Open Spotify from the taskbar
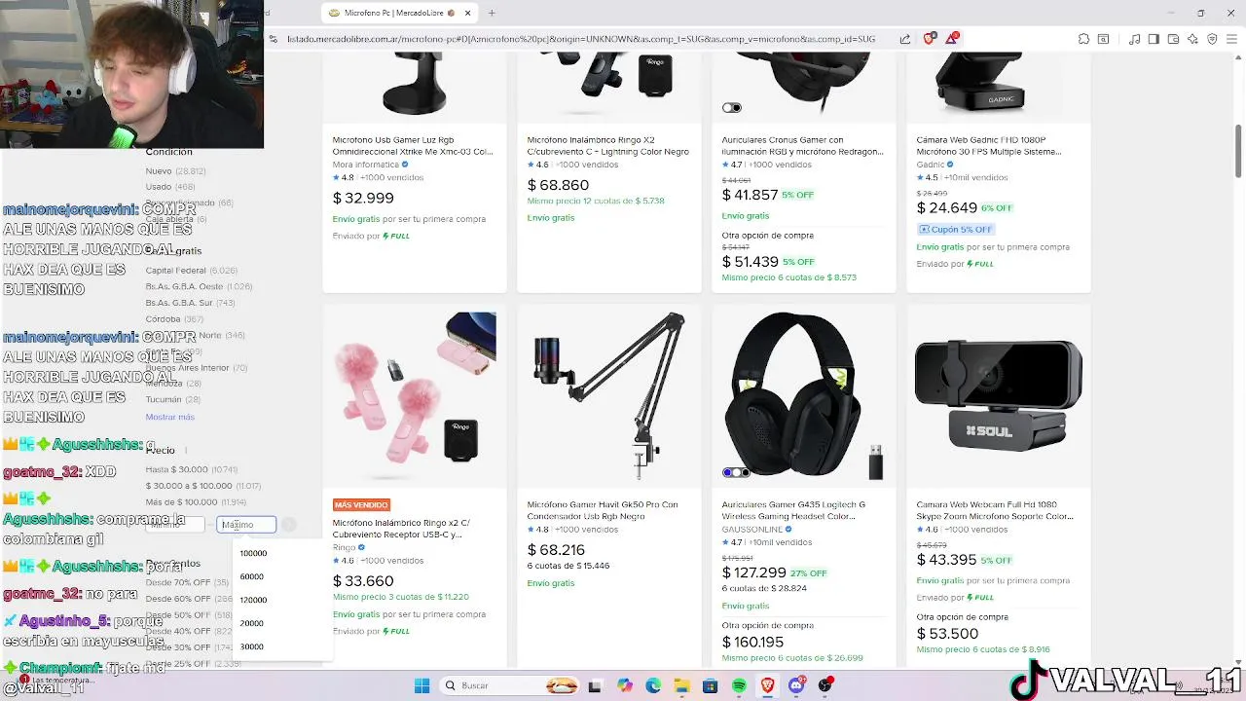 coord(739,685)
